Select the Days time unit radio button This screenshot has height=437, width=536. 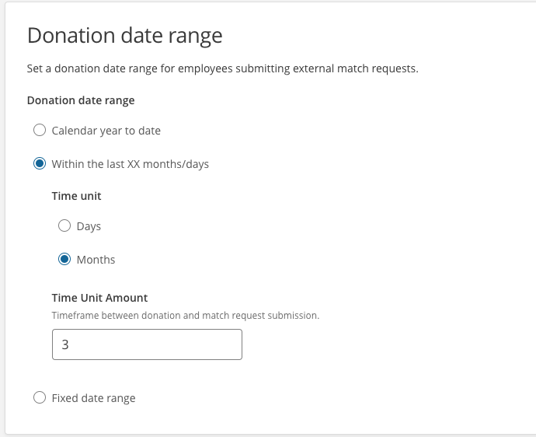pyautogui.click(x=64, y=225)
